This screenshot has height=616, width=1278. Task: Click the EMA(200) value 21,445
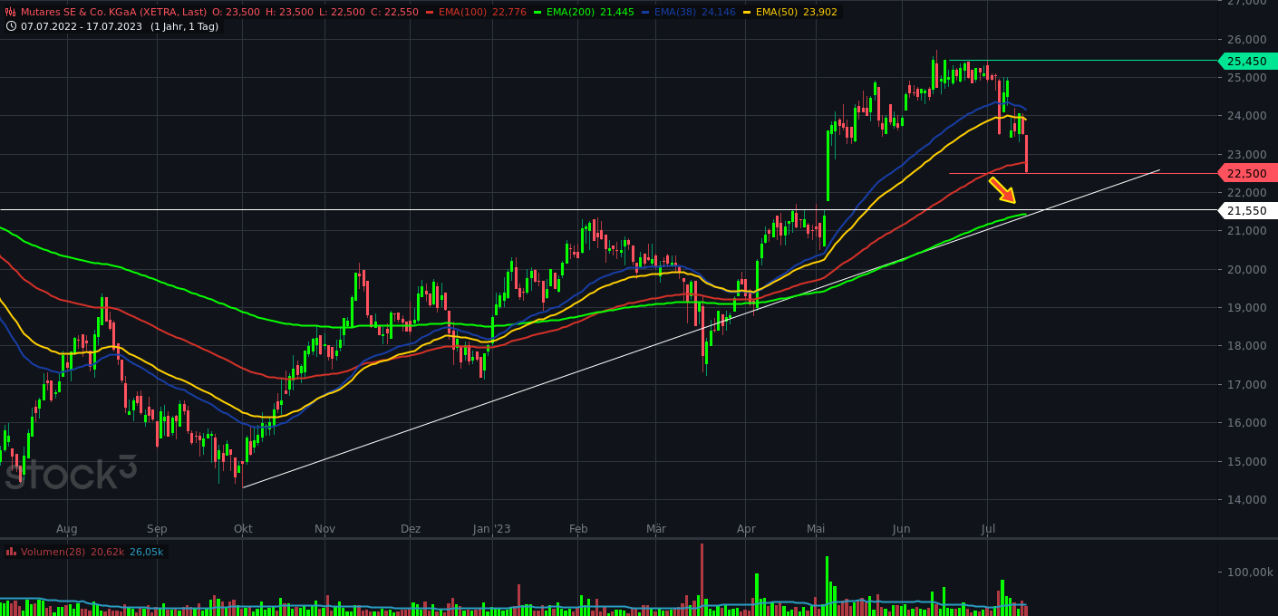617,12
